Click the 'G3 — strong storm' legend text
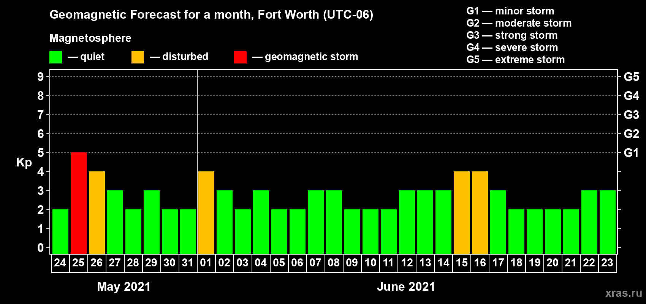The height and width of the screenshot is (304, 646). click(512, 35)
